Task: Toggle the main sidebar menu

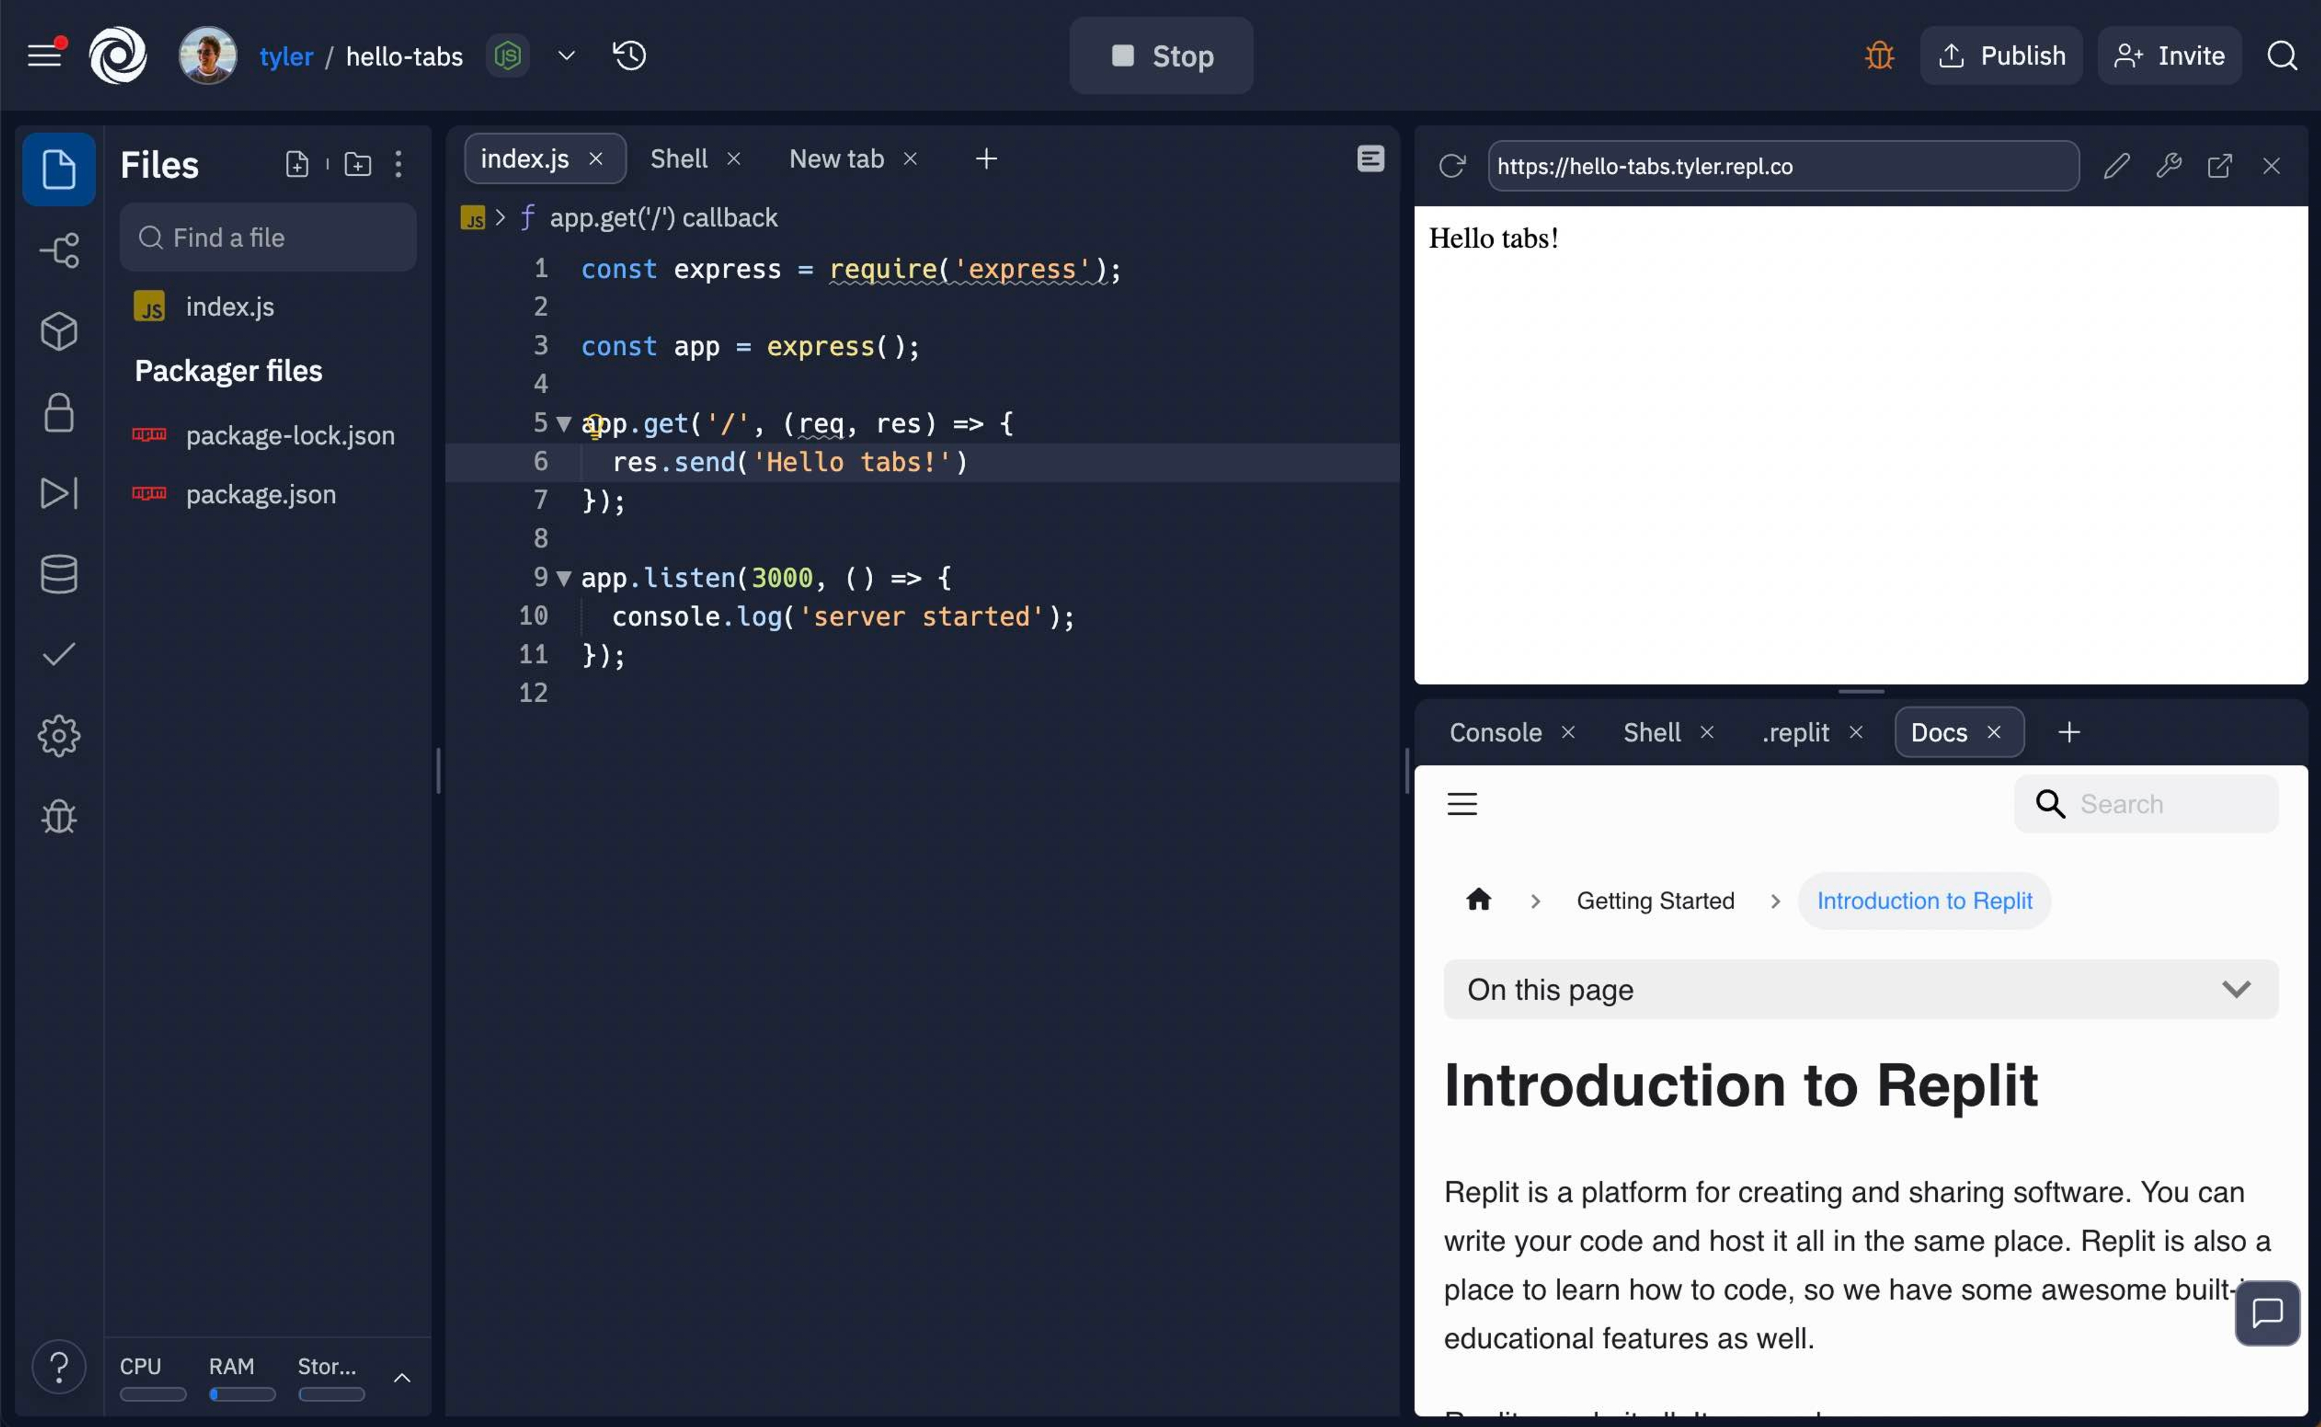Action: [x=44, y=56]
